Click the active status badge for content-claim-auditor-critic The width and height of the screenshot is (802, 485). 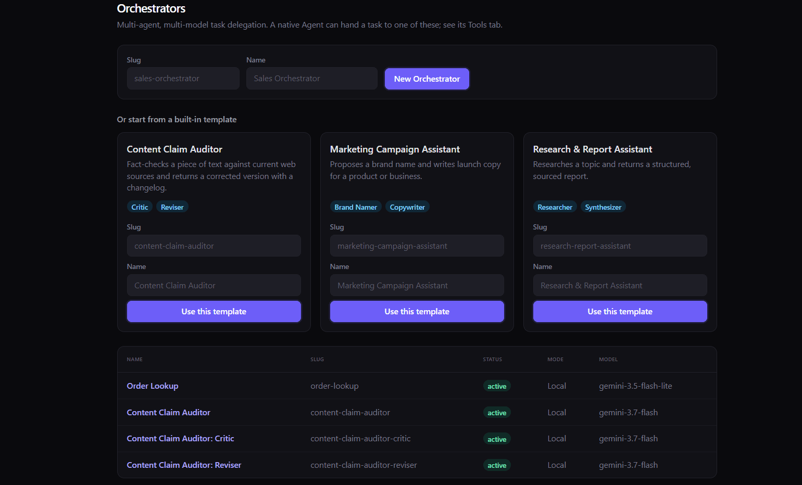pyautogui.click(x=497, y=439)
